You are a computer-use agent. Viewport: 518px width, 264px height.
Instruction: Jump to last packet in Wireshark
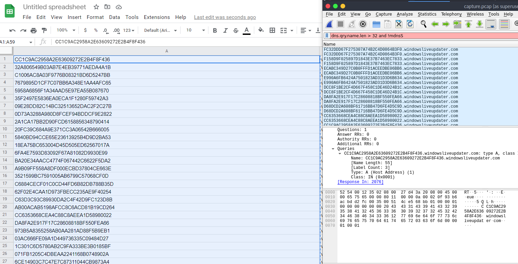pos(480,24)
